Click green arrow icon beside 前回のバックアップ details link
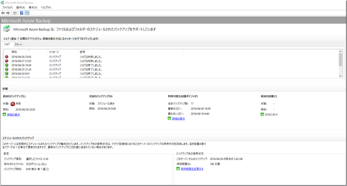Screen dimensions: 347x186 coord(4,115)
